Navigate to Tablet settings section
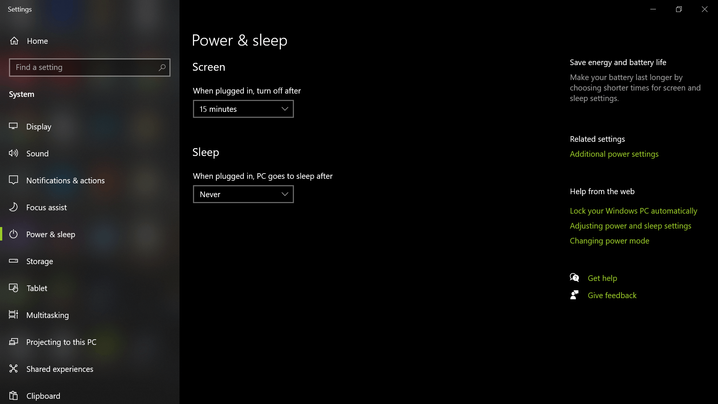The image size is (718, 404). tap(37, 288)
